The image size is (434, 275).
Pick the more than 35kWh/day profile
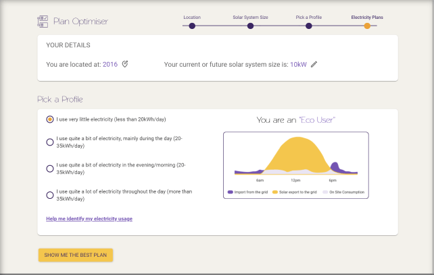[x=50, y=195]
